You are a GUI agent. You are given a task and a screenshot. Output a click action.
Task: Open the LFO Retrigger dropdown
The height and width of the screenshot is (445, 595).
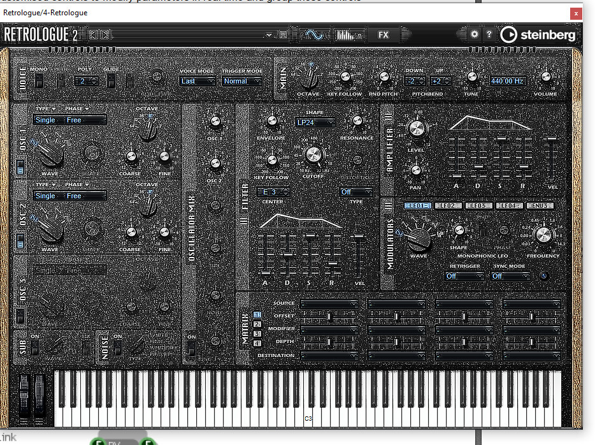point(464,276)
